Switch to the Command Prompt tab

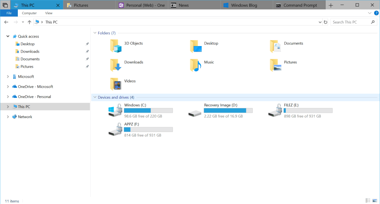click(299, 5)
